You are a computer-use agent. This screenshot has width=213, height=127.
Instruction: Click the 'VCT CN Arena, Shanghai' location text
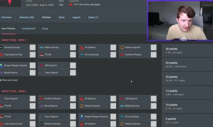click(87, 5)
